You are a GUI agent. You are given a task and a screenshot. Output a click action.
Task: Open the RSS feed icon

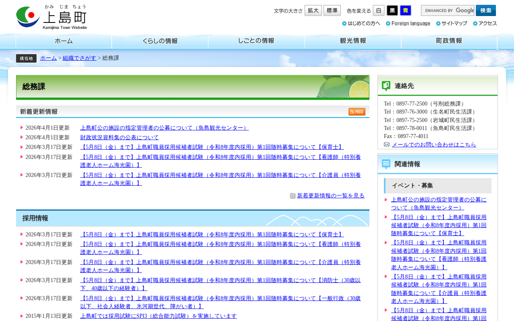(357, 112)
